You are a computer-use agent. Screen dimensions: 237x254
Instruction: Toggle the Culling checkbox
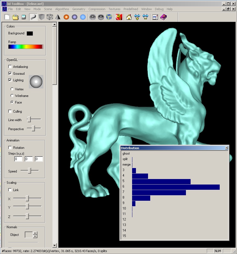pyautogui.click(x=10, y=111)
